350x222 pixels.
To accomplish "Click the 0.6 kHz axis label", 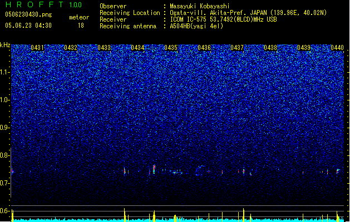I will click(5, 211).
